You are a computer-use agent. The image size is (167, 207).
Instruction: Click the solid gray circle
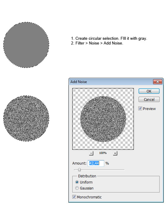point(26,45)
